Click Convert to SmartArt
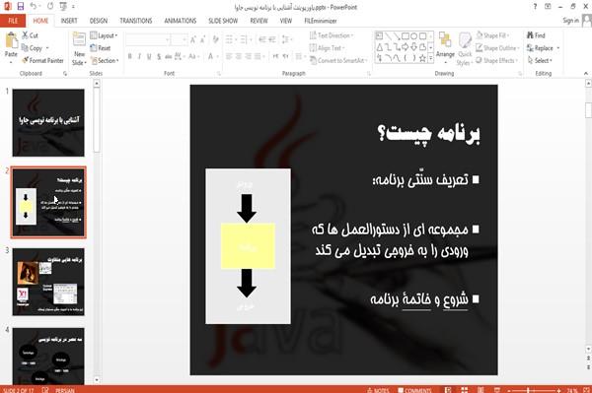This screenshot has height=393, width=592. [337, 60]
